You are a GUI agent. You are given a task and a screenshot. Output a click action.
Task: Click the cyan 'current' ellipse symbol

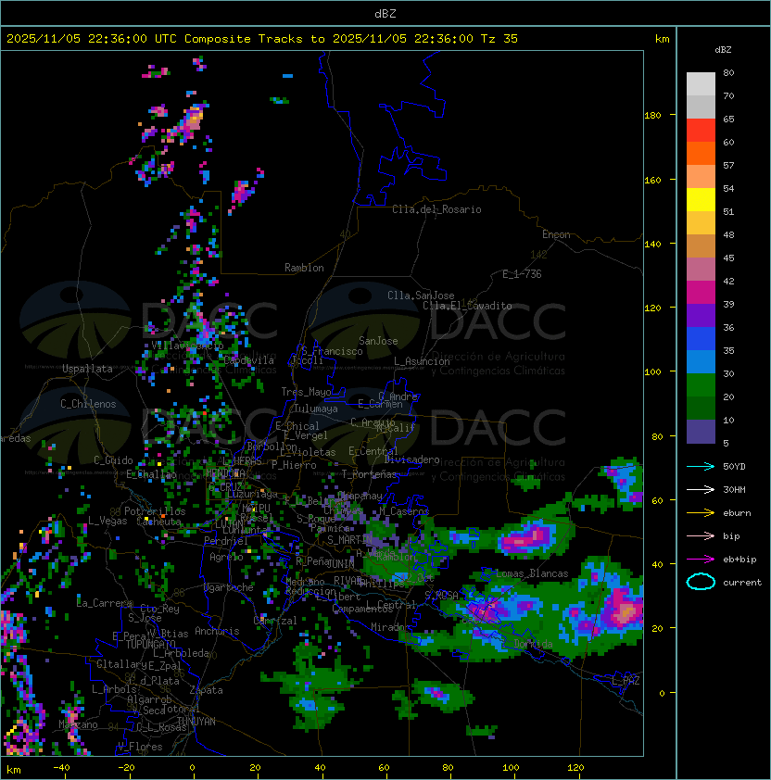701,582
